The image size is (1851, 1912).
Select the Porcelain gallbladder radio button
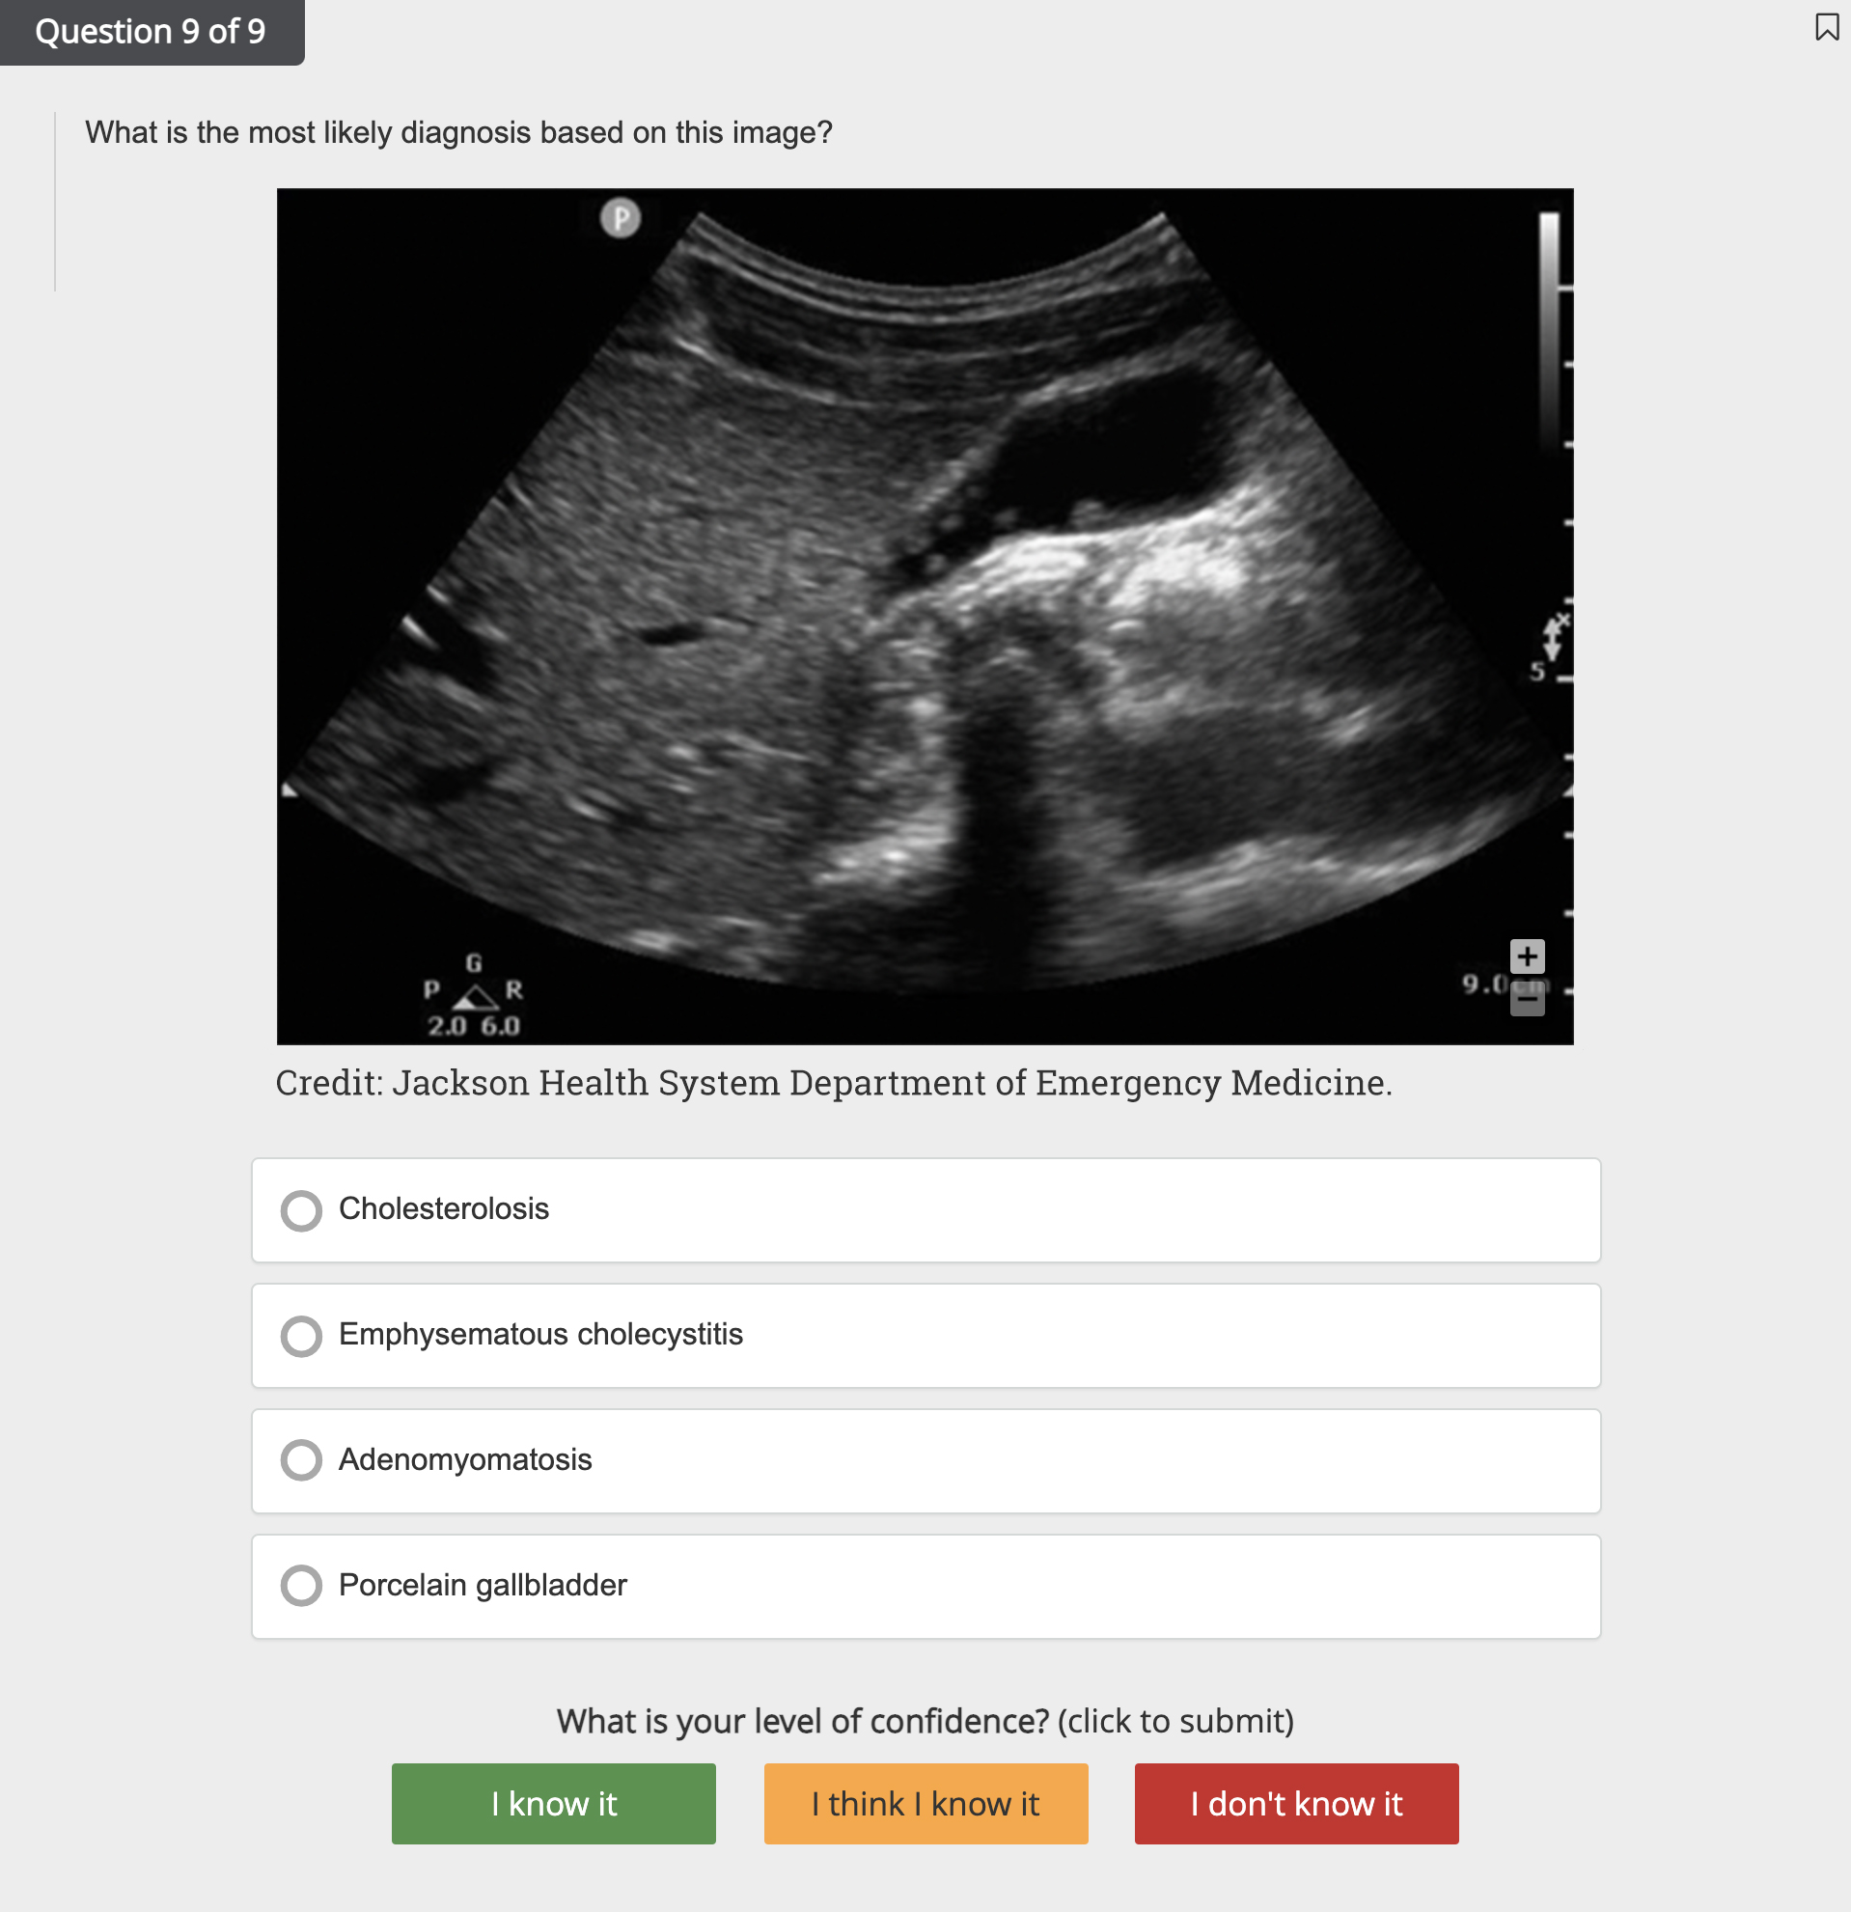click(x=302, y=1585)
